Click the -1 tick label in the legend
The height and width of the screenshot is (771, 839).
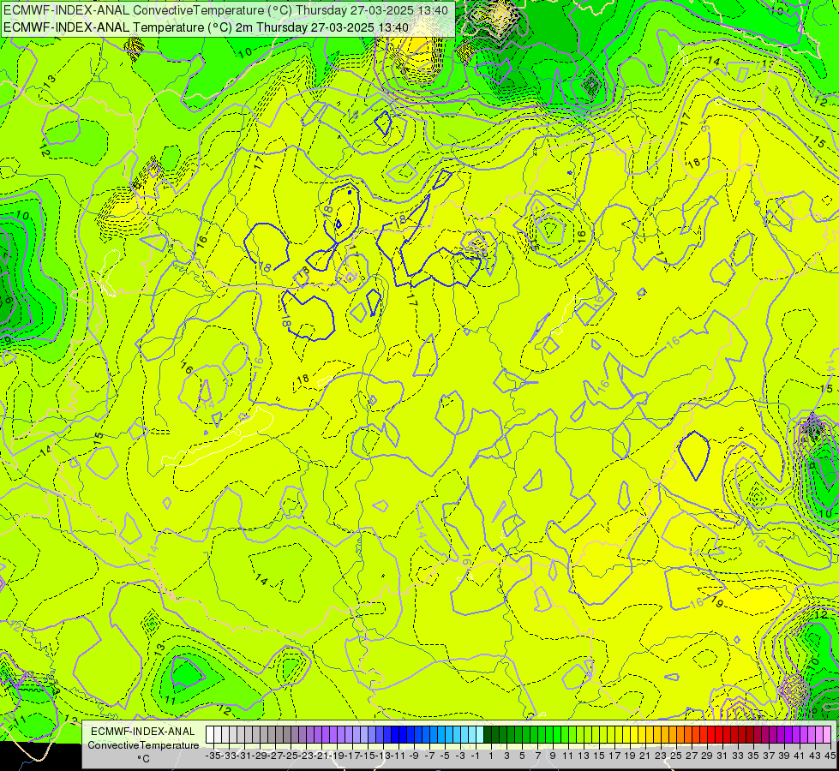[x=476, y=756]
